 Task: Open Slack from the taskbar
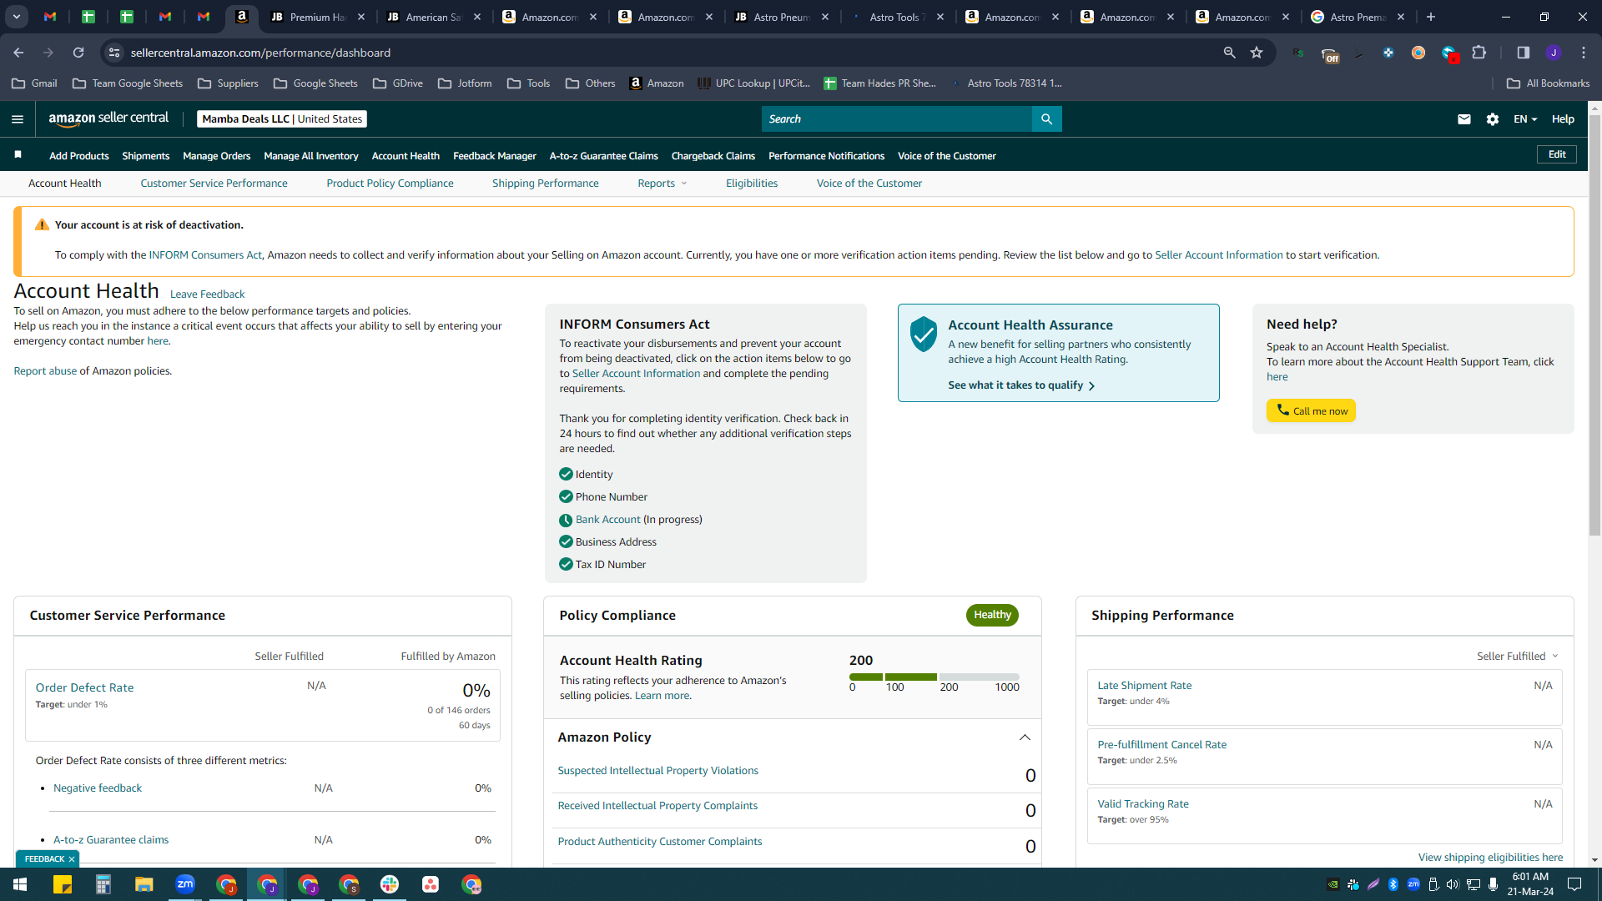(x=390, y=884)
